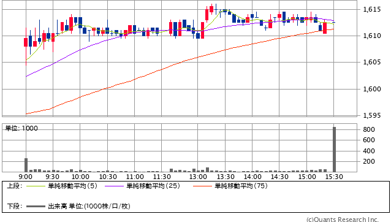Click the 15:30 time axis label

coord(334,177)
